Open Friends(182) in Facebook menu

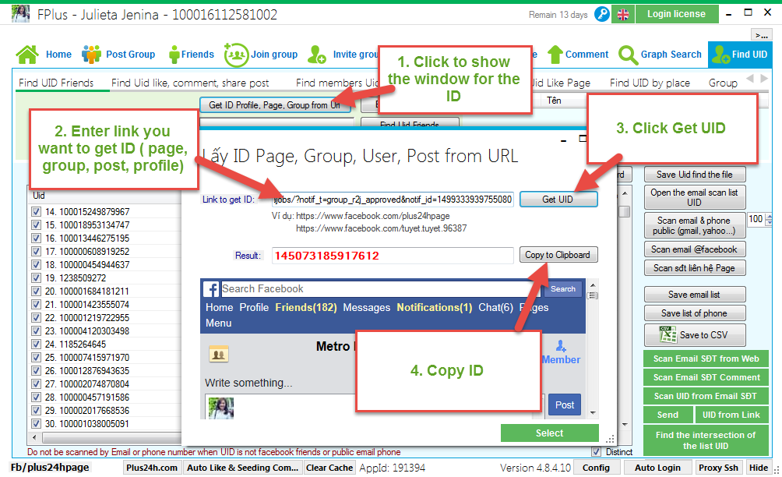(x=306, y=307)
